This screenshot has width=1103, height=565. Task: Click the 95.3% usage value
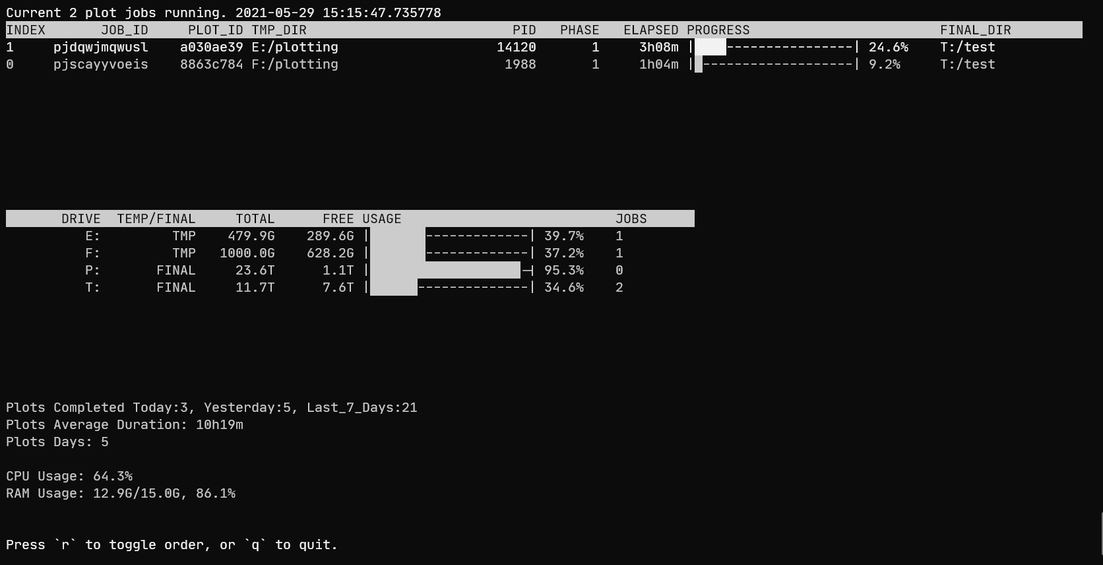pos(564,270)
